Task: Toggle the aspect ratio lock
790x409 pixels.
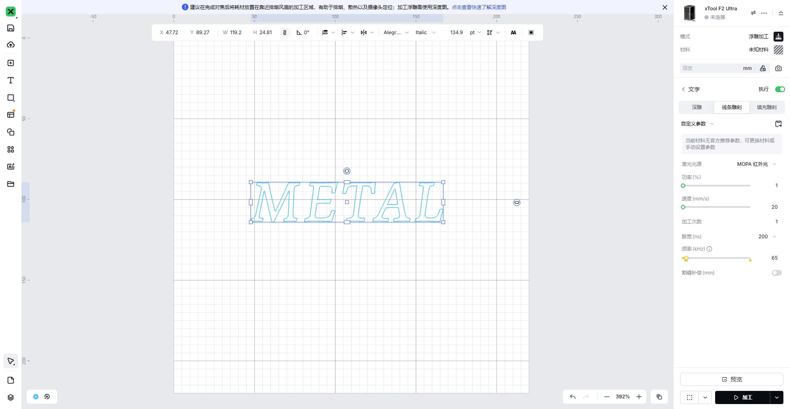Action: (284, 33)
